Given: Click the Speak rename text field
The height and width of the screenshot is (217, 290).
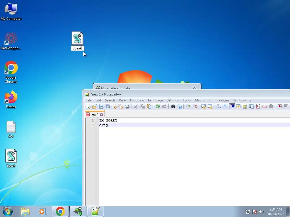Looking at the screenshot, I should tap(78, 48).
